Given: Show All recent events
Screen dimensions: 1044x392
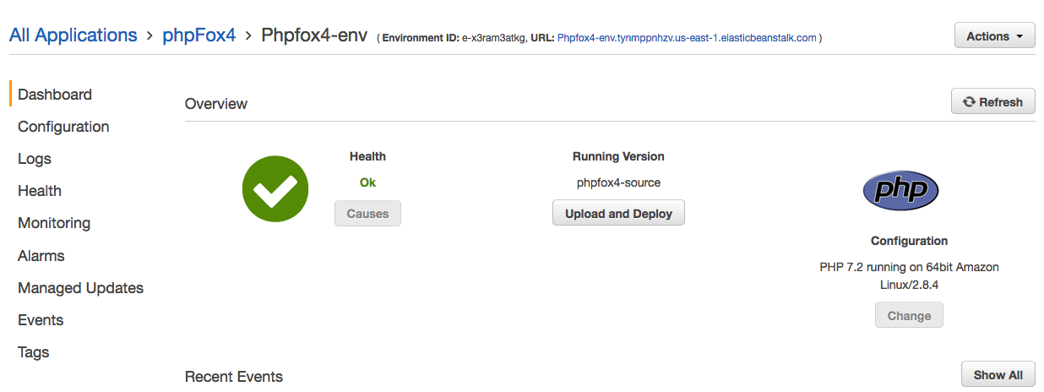Looking at the screenshot, I should pos(998,375).
